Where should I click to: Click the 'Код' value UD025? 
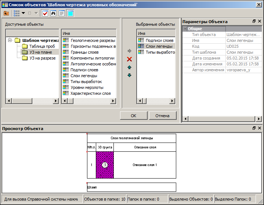tap(243, 47)
